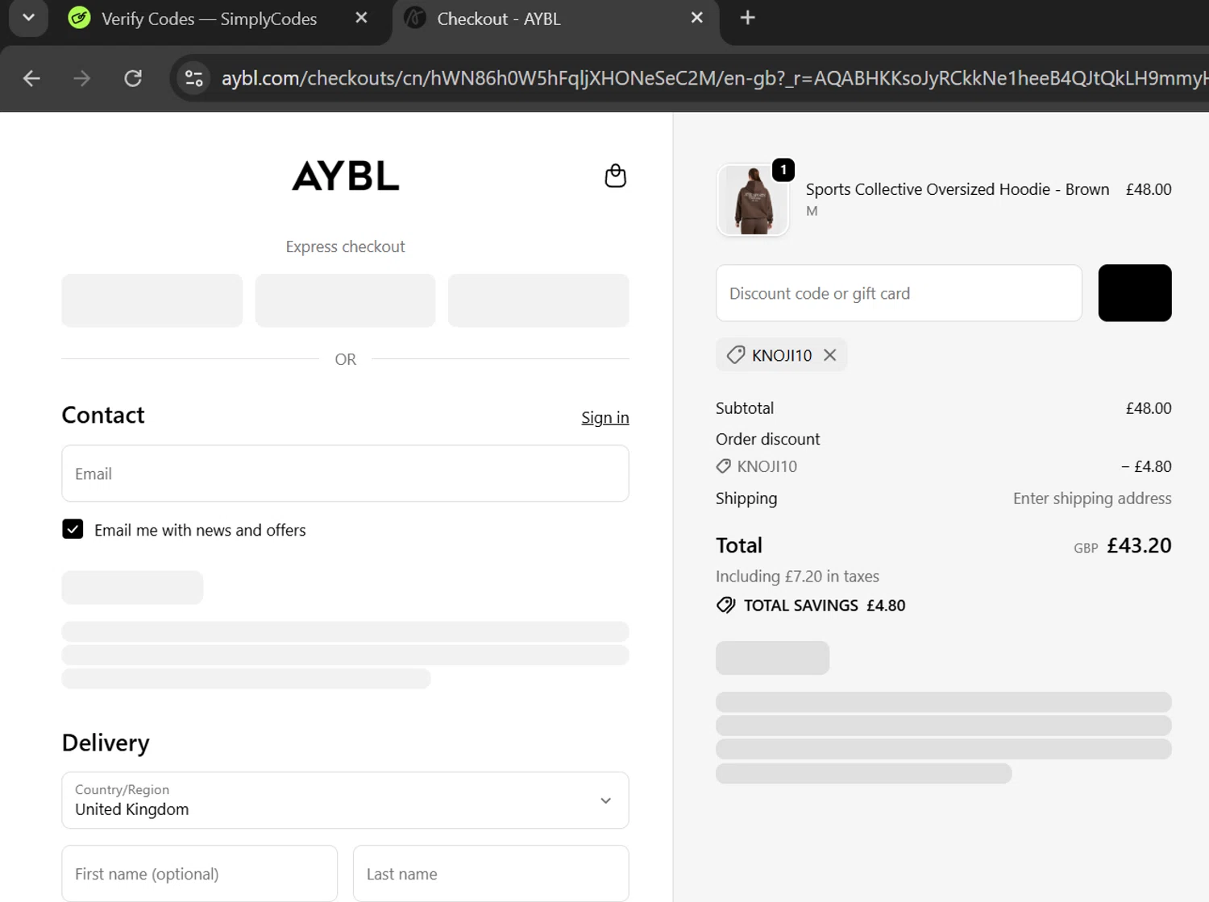Open site information icon in address bar
This screenshot has width=1209, height=902.
(193, 78)
